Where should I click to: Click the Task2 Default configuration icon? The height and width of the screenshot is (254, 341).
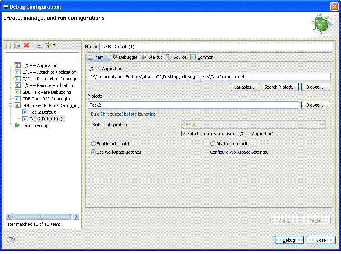coord(25,112)
